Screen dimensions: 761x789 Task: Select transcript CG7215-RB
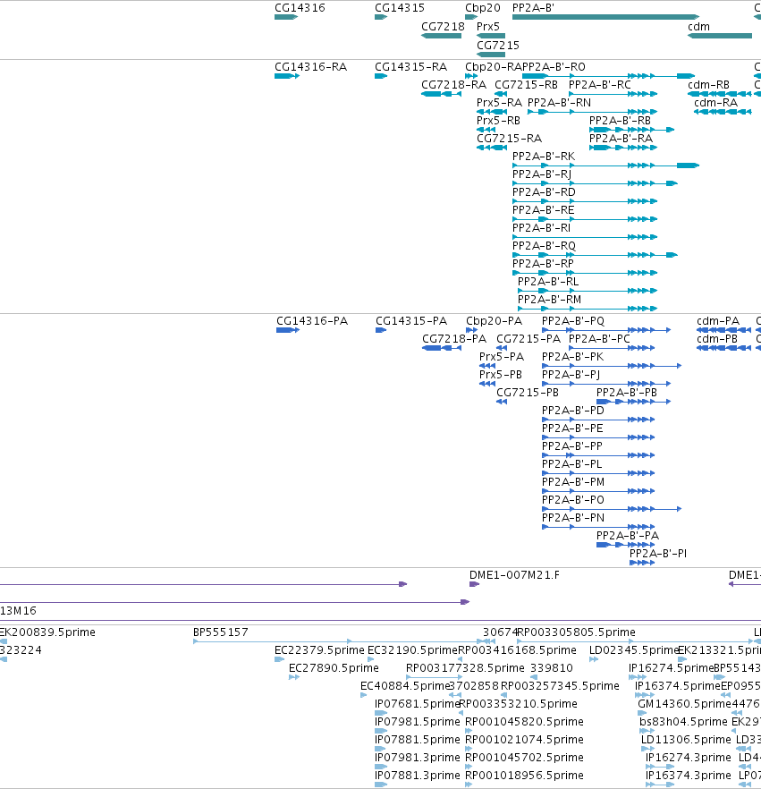tap(501, 94)
